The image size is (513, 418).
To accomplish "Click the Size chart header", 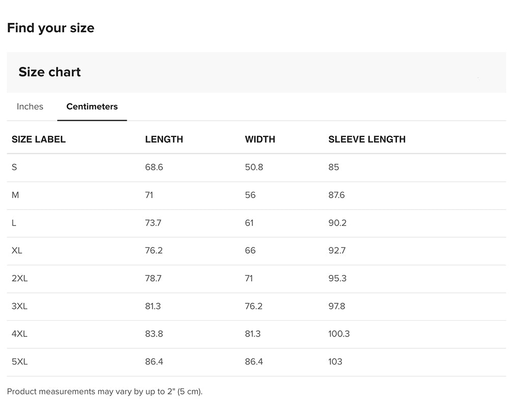I will pos(50,72).
